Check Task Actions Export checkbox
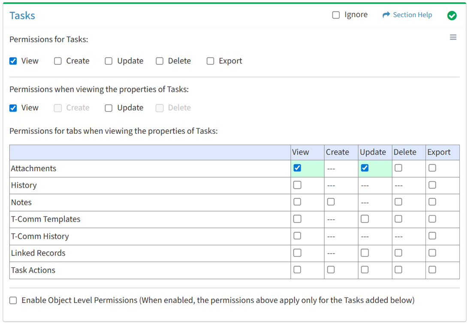The width and height of the screenshot is (468, 324). [x=432, y=270]
